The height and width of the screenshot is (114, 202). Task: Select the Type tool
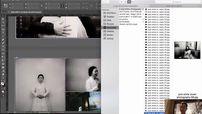pos(3,33)
